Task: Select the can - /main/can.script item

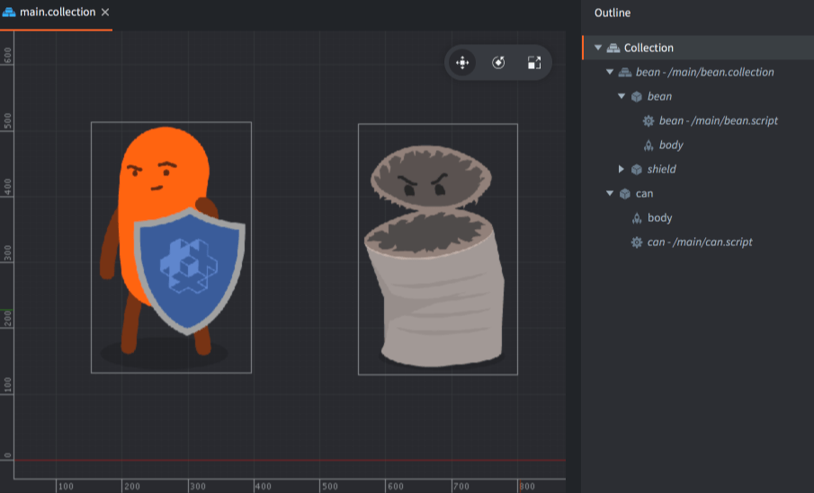Action: tap(700, 242)
